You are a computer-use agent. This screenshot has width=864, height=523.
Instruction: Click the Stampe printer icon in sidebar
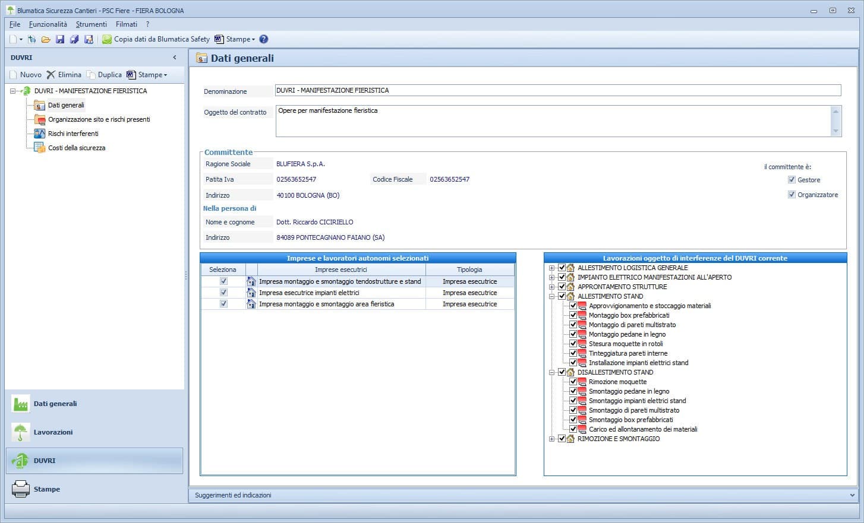(x=20, y=489)
